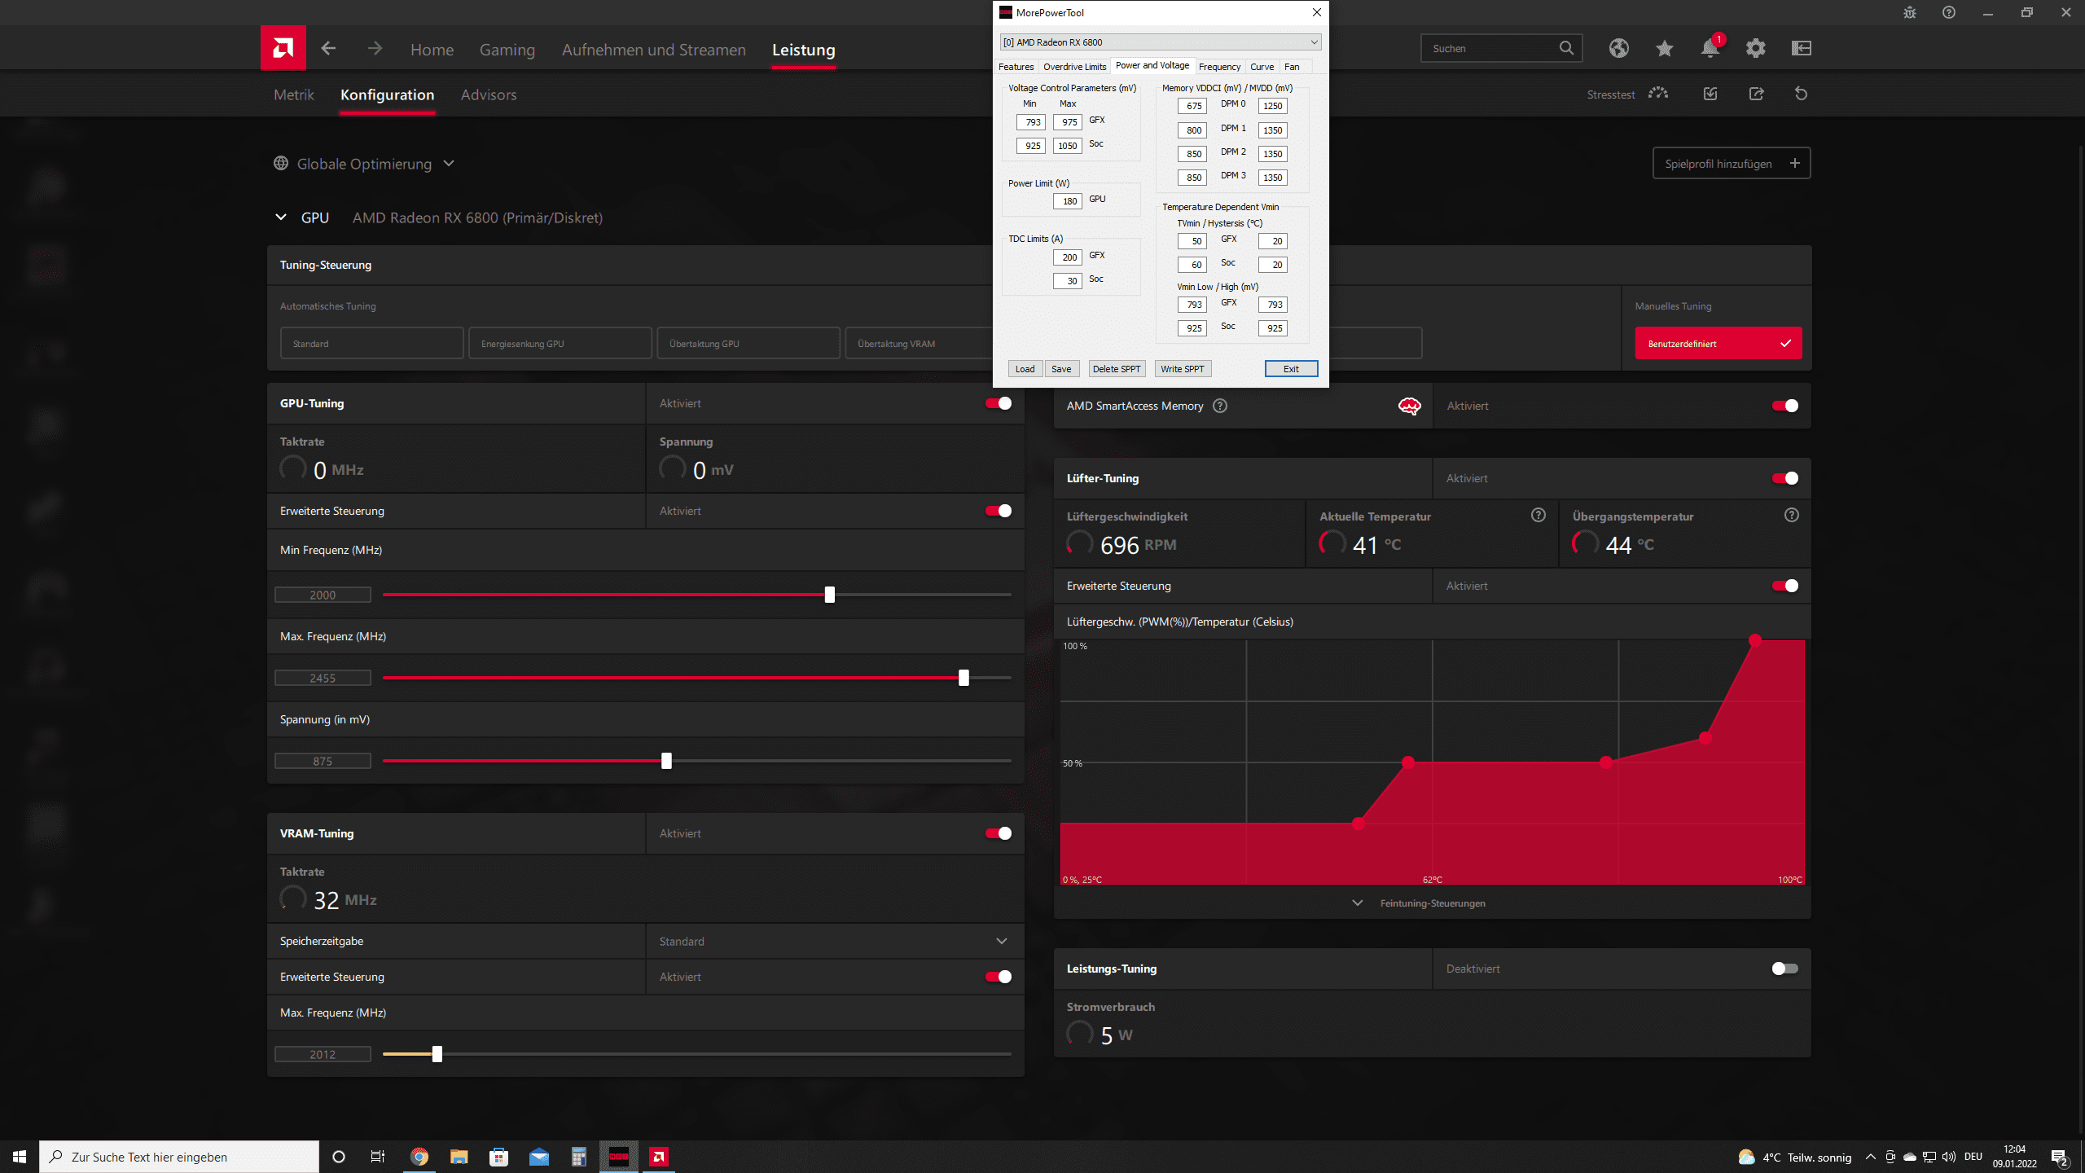Click the AMD SmartAccess Memory brain icon
Viewport: 2085px width, 1173px height.
[x=1409, y=406]
